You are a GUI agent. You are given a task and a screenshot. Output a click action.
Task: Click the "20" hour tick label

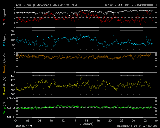click(110, 121)
